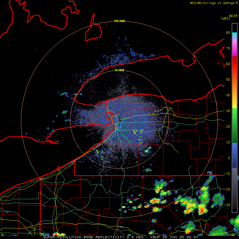Viewport: 239px width, 239px height.
Task: Click the 60 value on the dBZ scale
Action: click(x=228, y=64)
